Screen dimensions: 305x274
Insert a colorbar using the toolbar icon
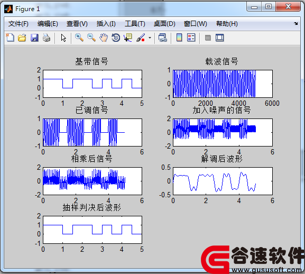click(179, 38)
